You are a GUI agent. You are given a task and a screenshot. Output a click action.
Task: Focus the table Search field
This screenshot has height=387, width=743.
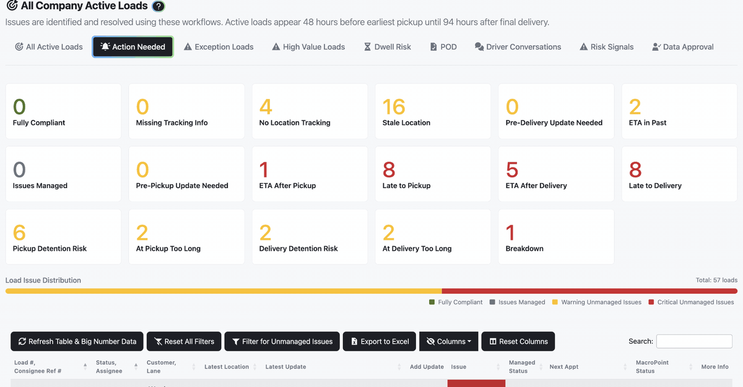[x=694, y=341]
